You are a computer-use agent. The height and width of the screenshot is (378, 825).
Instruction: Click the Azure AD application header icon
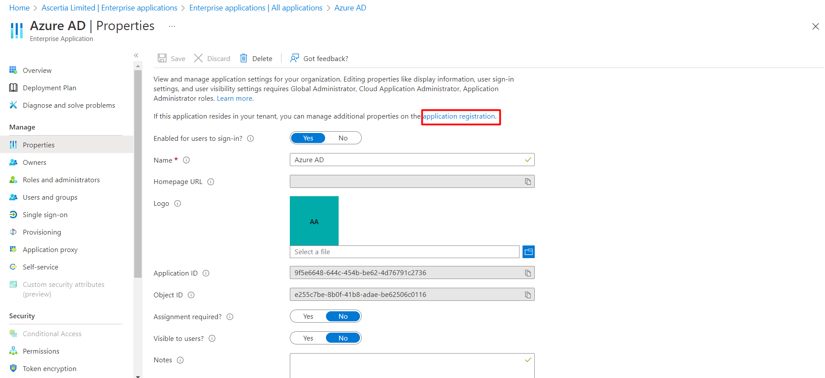[x=17, y=31]
